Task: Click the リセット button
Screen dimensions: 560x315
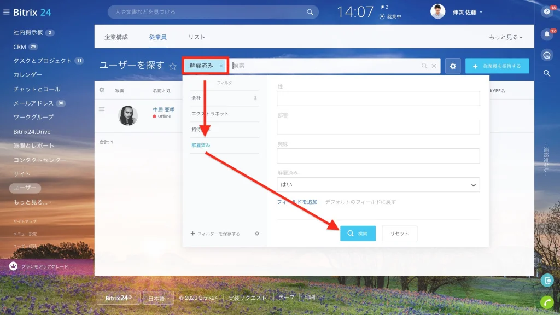Action: pyautogui.click(x=399, y=233)
